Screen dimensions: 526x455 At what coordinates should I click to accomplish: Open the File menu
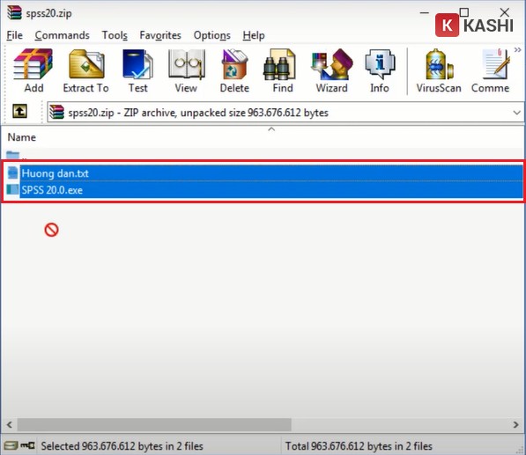click(x=14, y=35)
